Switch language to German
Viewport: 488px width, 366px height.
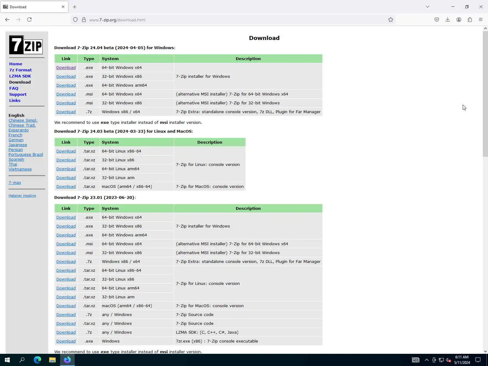click(x=16, y=140)
